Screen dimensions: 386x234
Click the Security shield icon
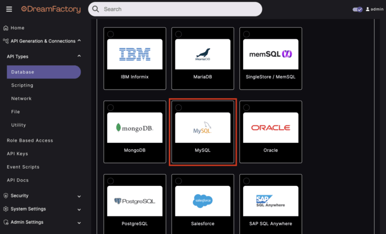[6, 195]
